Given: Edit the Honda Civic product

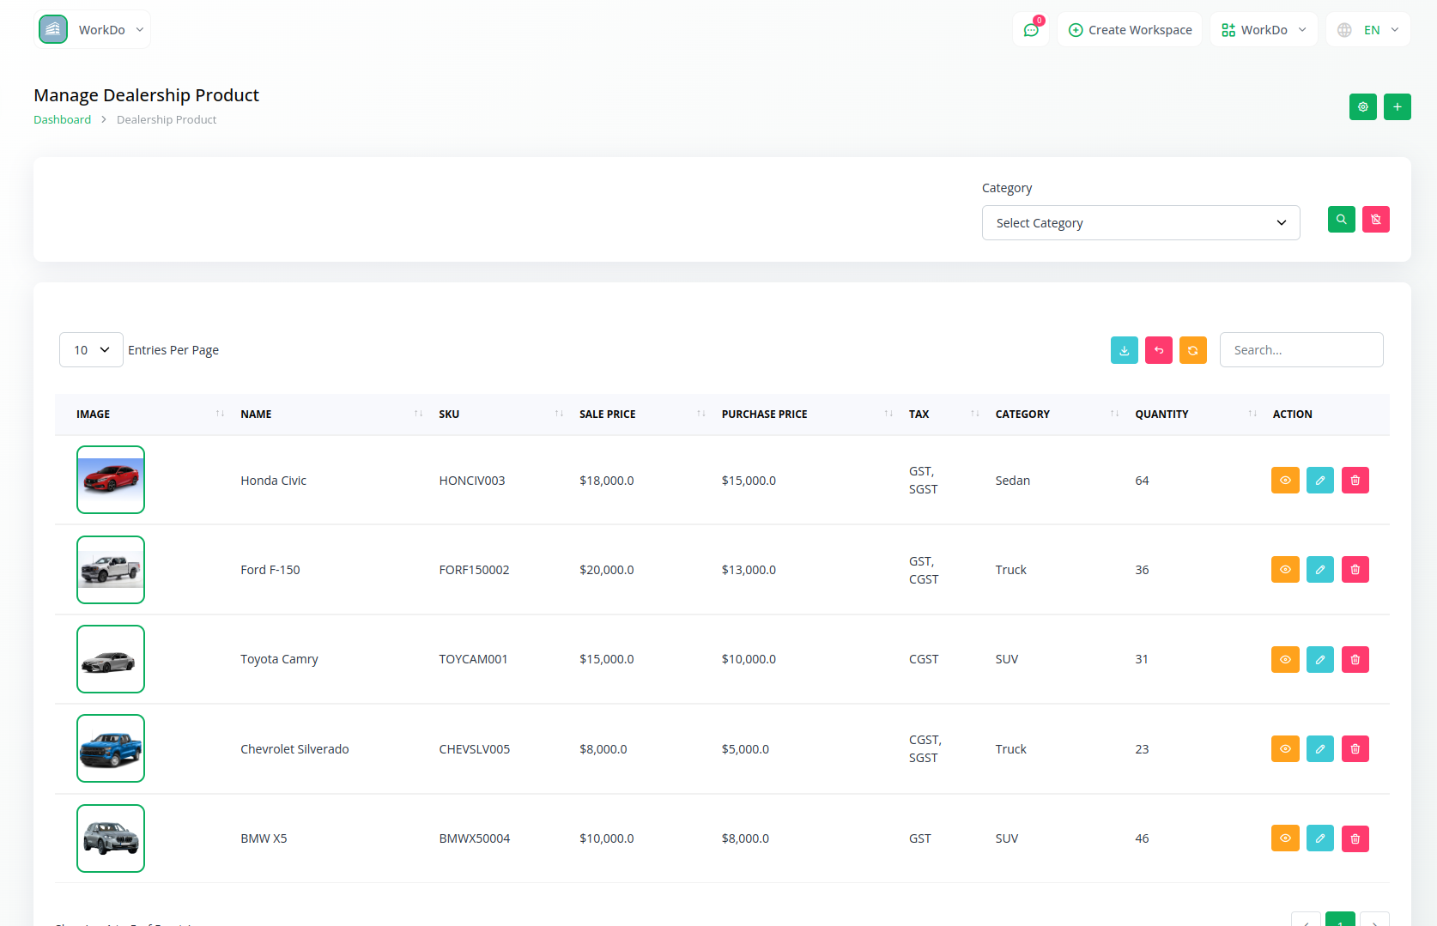Looking at the screenshot, I should point(1319,481).
